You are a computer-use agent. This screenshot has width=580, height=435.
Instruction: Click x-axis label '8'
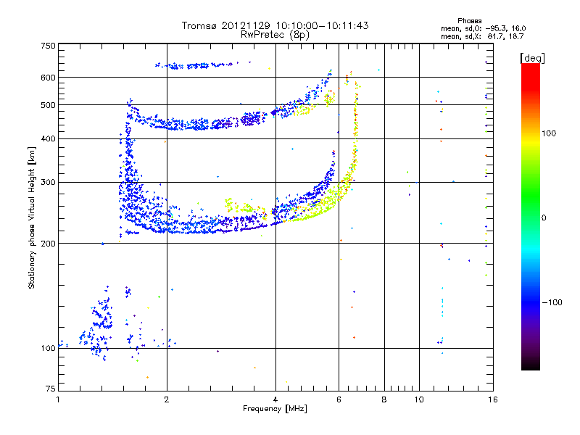(x=384, y=399)
